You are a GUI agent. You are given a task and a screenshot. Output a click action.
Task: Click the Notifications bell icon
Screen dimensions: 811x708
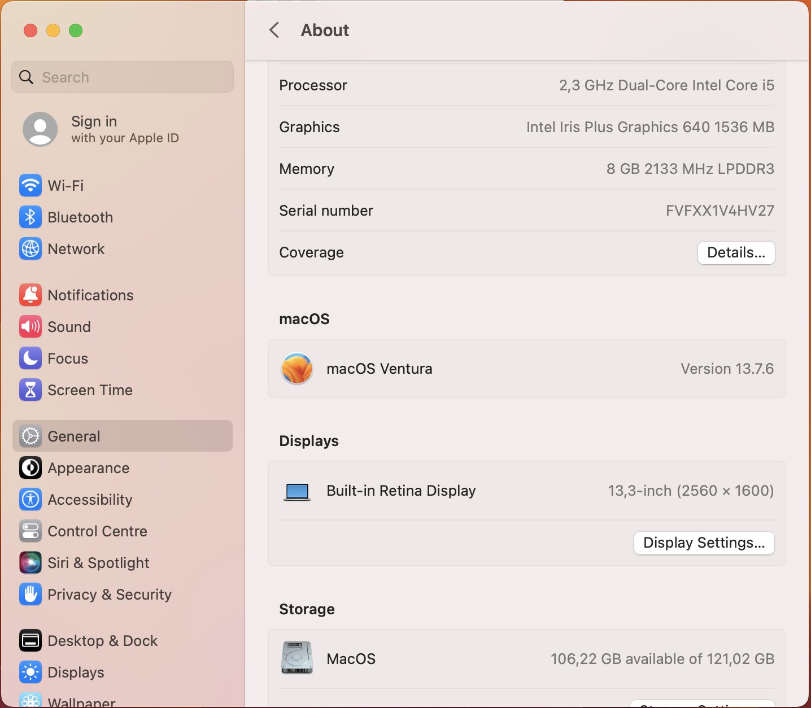coord(30,295)
